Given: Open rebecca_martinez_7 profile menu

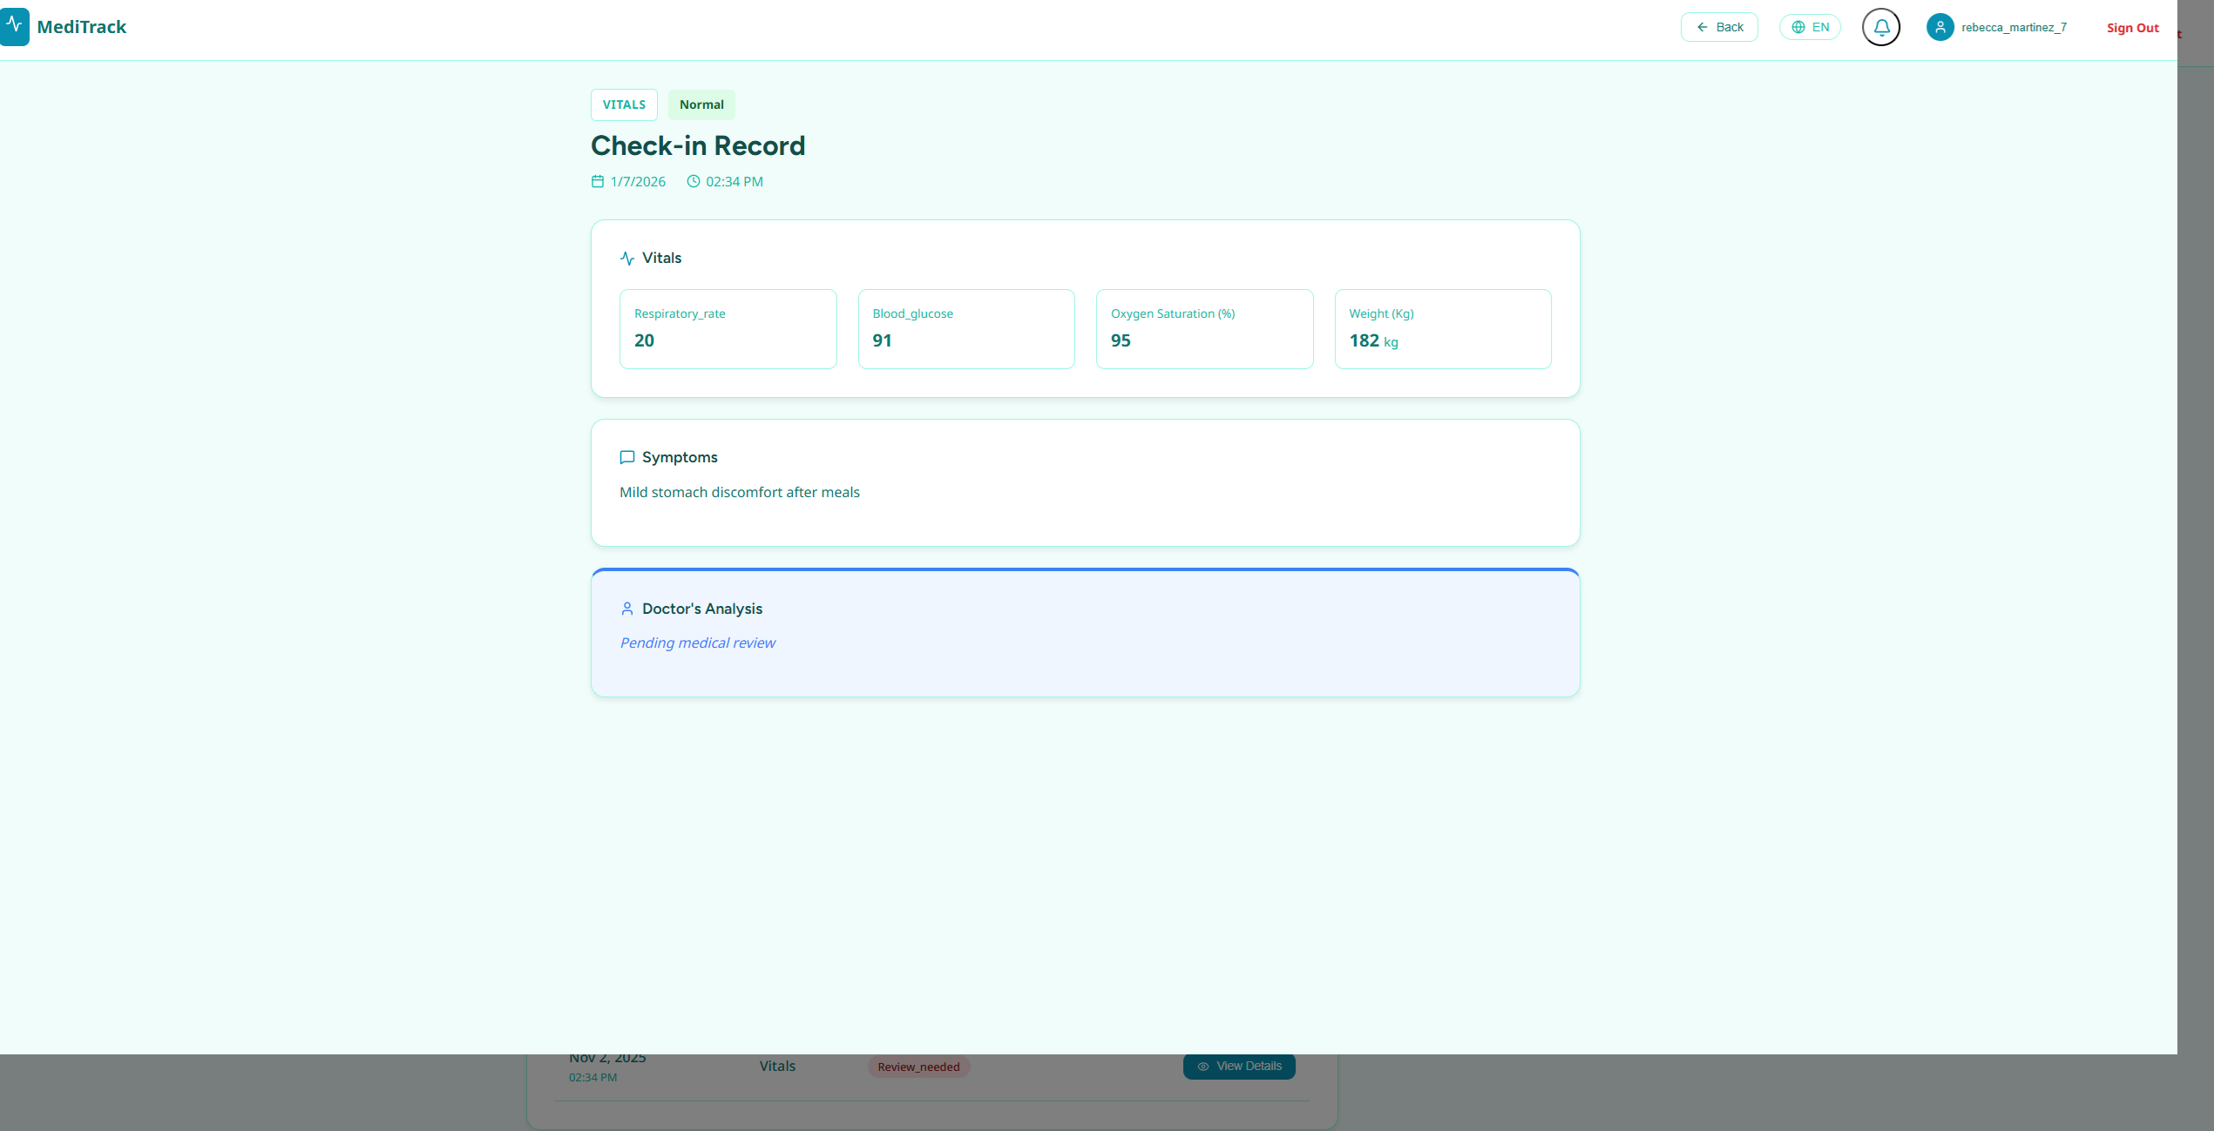Looking at the screenshot, I should [2014, 27].
